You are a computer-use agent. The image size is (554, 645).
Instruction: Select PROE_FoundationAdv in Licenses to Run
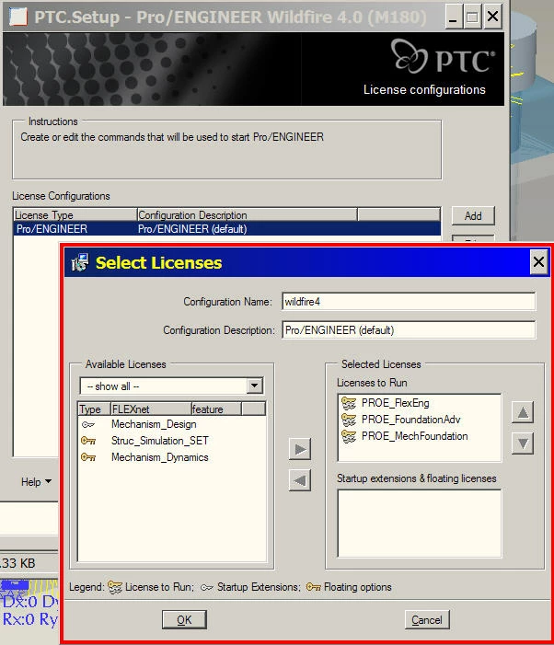(x=410, y=420)
